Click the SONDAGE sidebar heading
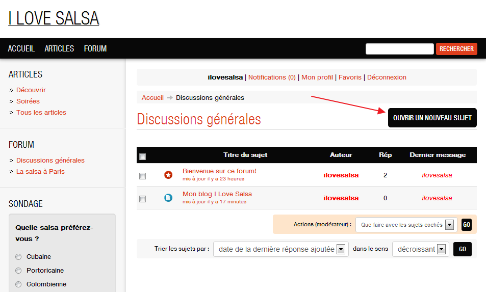Screen dimensions: 486x292 click(25, 204)
